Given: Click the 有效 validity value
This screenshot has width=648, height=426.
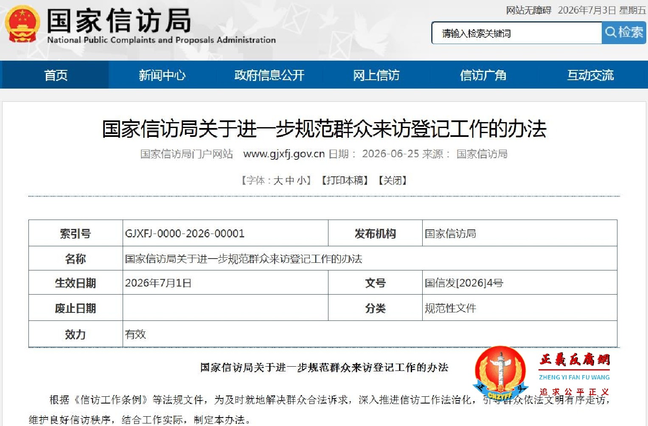Looking at the screenshot, I should coord(135,334).
